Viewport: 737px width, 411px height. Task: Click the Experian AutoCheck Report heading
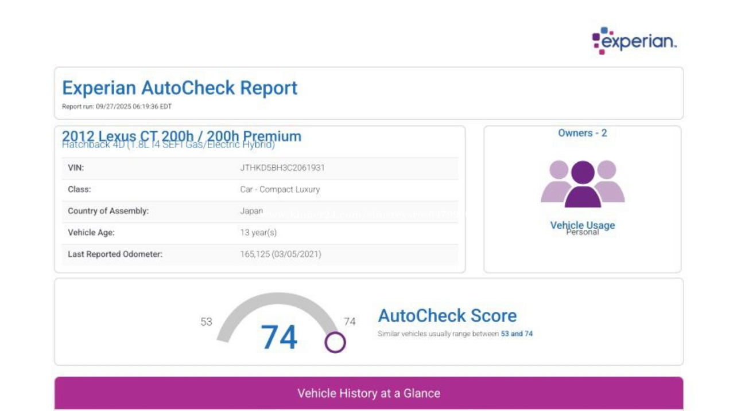tap(180, 88)
